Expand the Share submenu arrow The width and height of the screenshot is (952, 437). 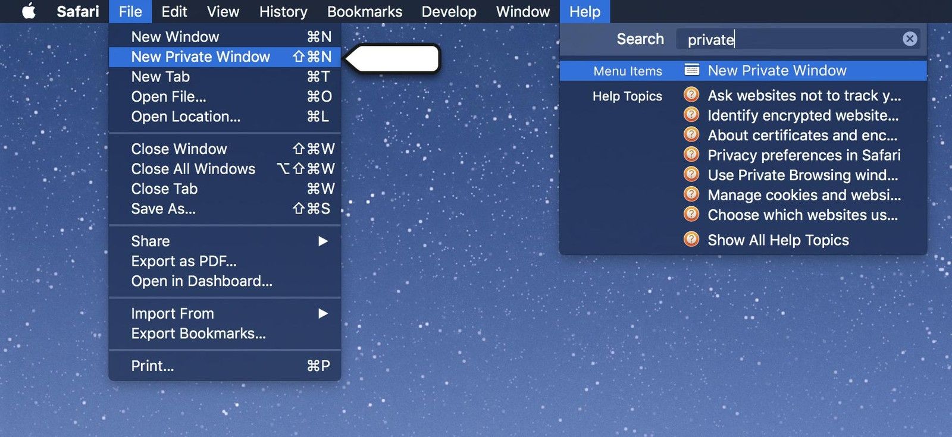[x=322, y=241]
